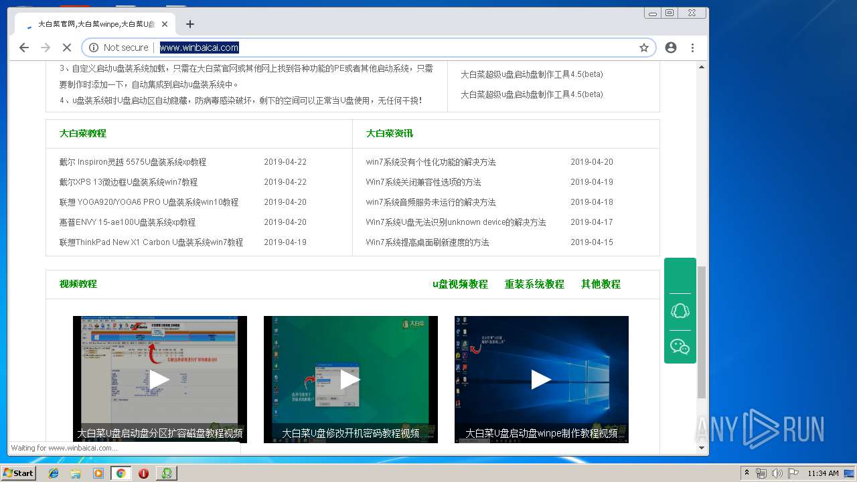
Task: Open win7系统音频服务未运行的解决方法 article
Action: (x=431, y=202)
